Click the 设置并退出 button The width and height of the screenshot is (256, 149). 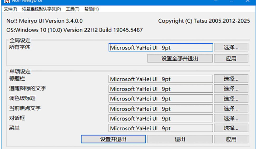point(113,139)
